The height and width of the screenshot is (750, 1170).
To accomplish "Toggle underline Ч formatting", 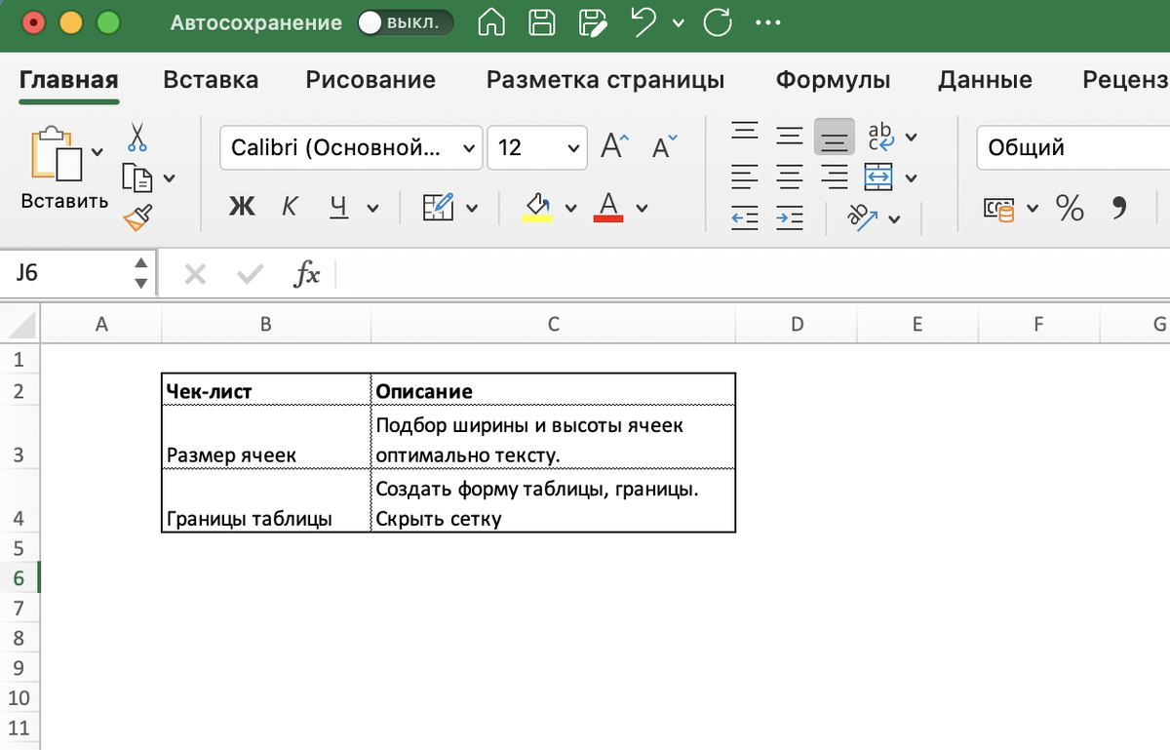I will [x=339, y=207].
